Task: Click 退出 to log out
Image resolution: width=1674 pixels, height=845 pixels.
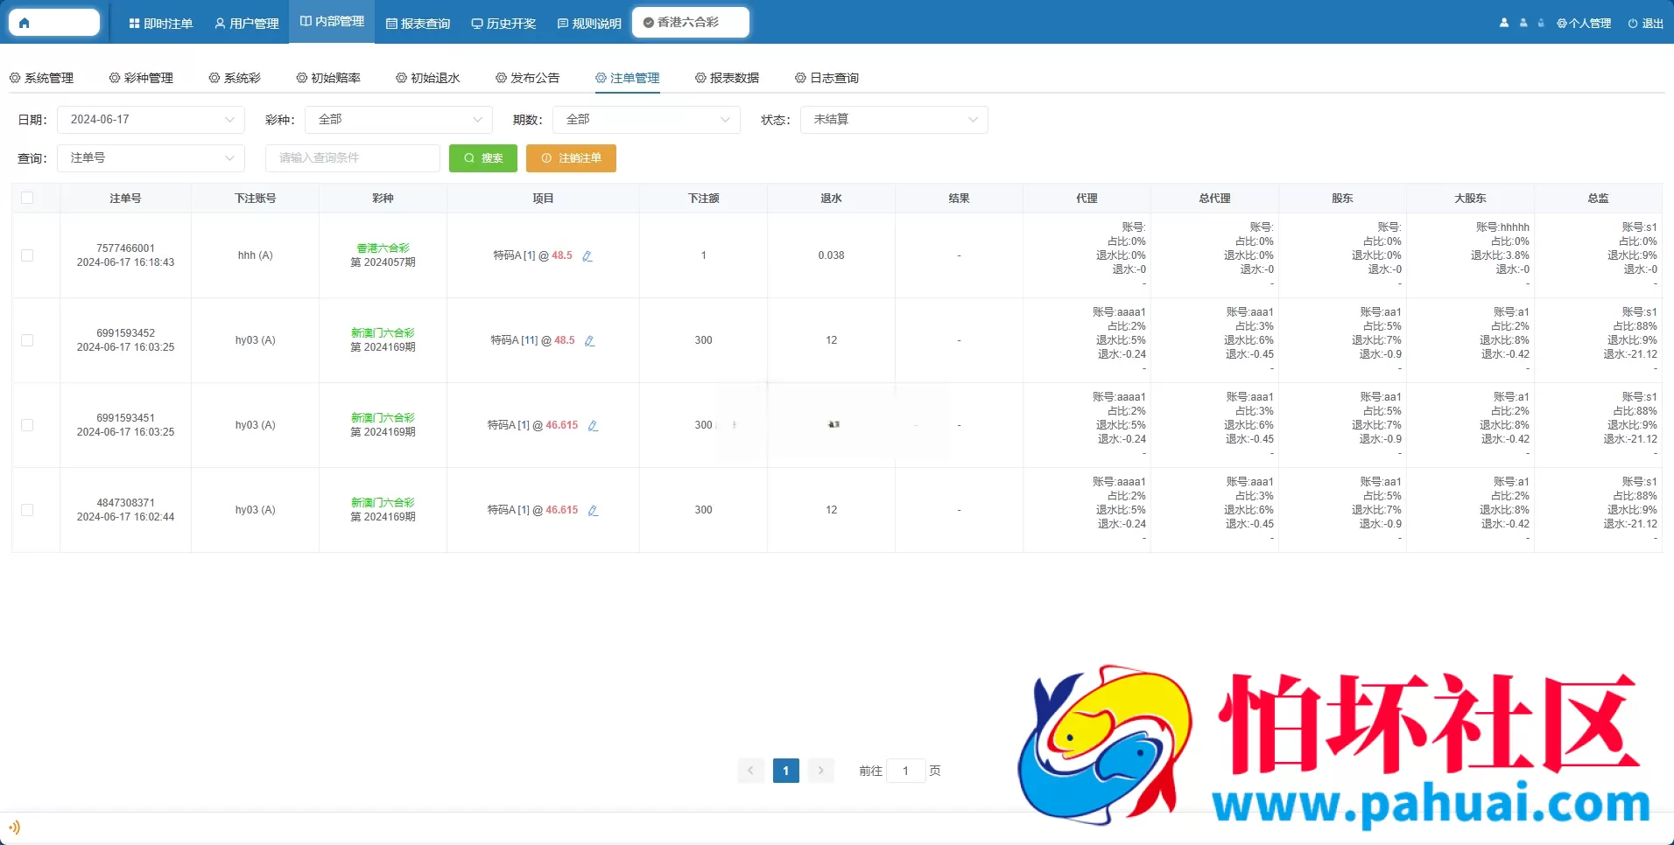Action: tap(1646, 24)
